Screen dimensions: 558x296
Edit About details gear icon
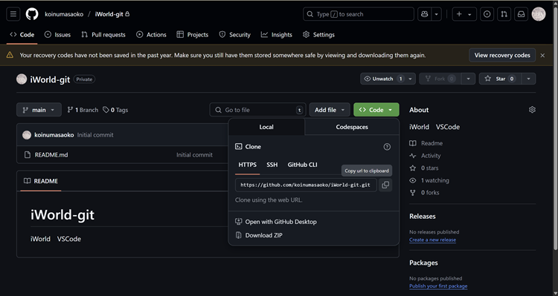[532, 110]
